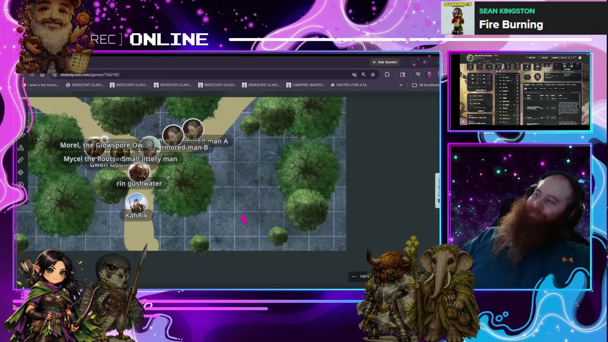Click the Sean Kingston album art

tap(458, 19)
